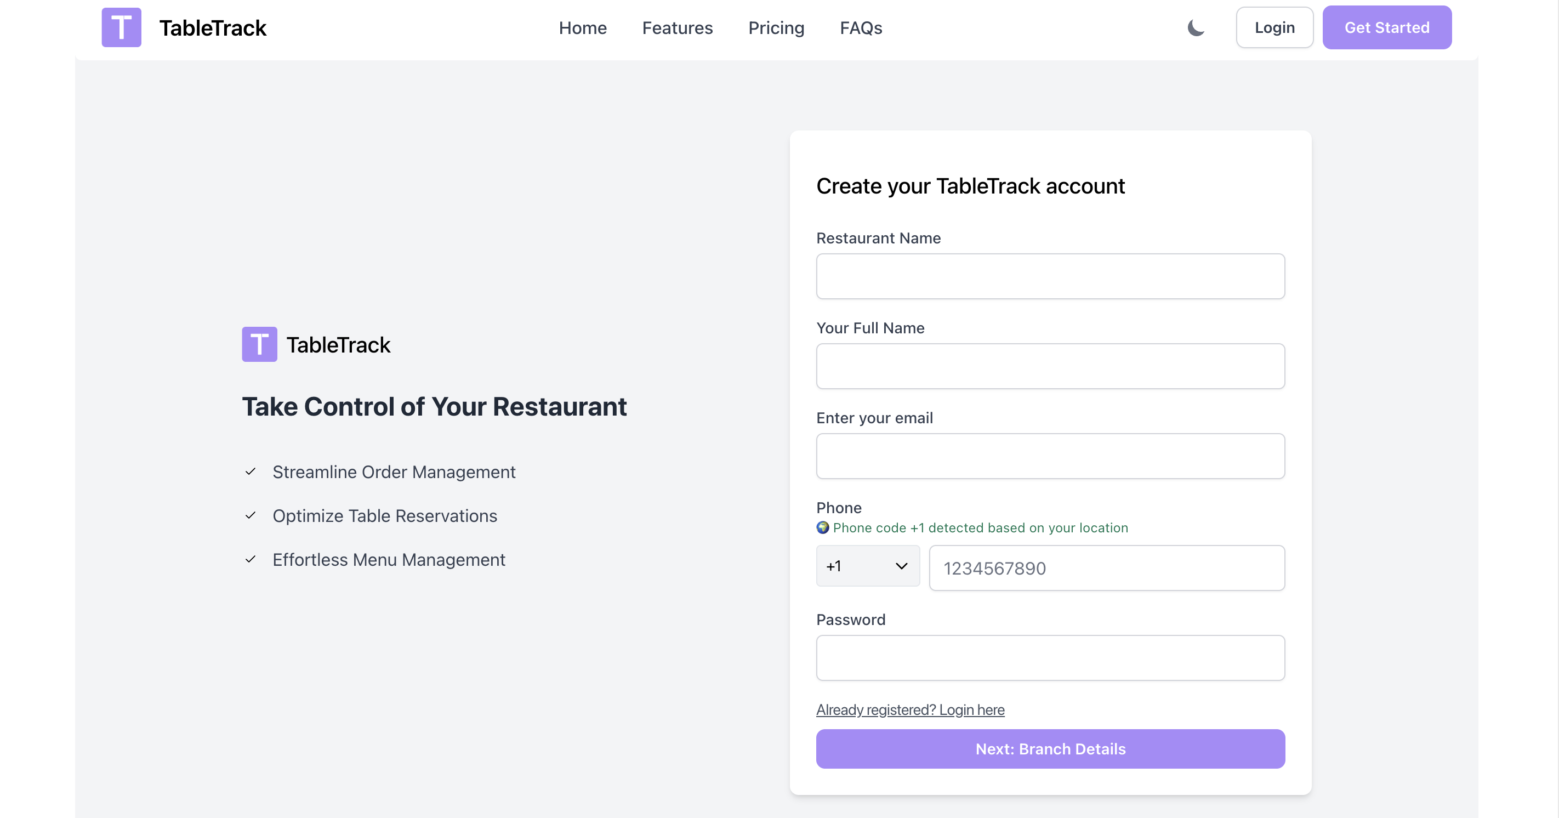
Task: Follow the Already registered? Login here link
Action: (909, 709)
